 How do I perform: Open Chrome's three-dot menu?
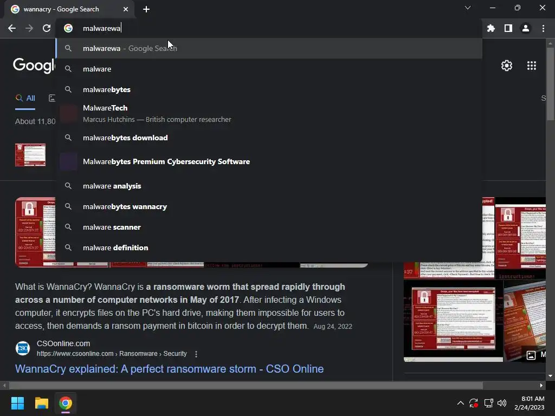[543, 28]
